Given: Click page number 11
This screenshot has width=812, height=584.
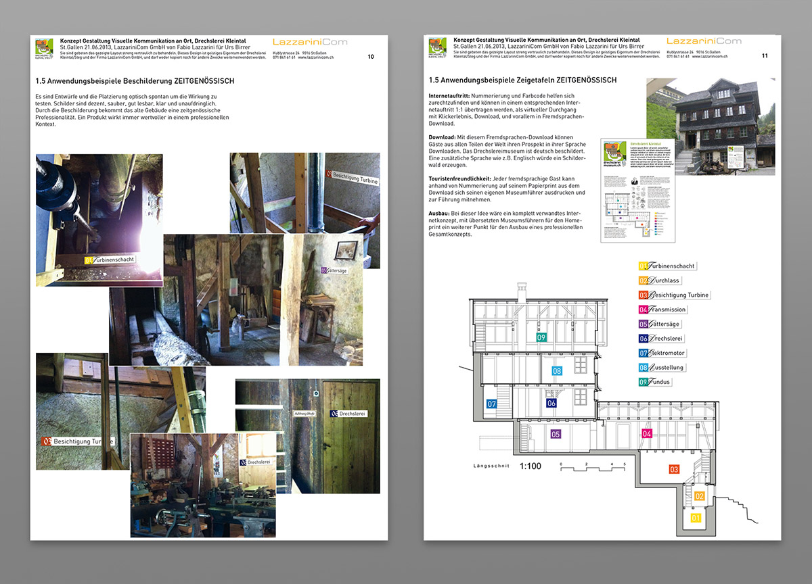Looking at the screenshot, I should pyautogui.click(x=765, y=57).
